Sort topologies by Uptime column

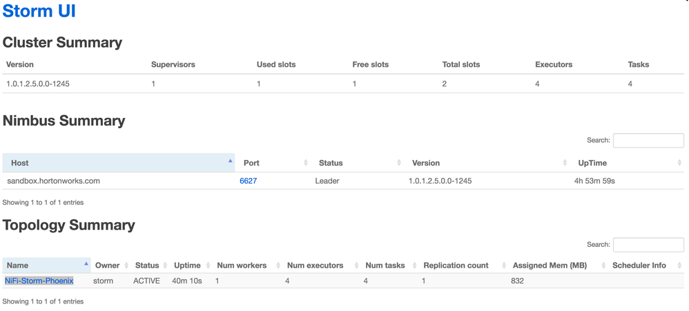click(187, 265)
